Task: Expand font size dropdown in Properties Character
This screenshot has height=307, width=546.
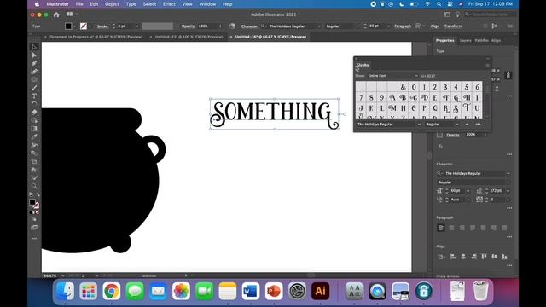Action: 468,191
